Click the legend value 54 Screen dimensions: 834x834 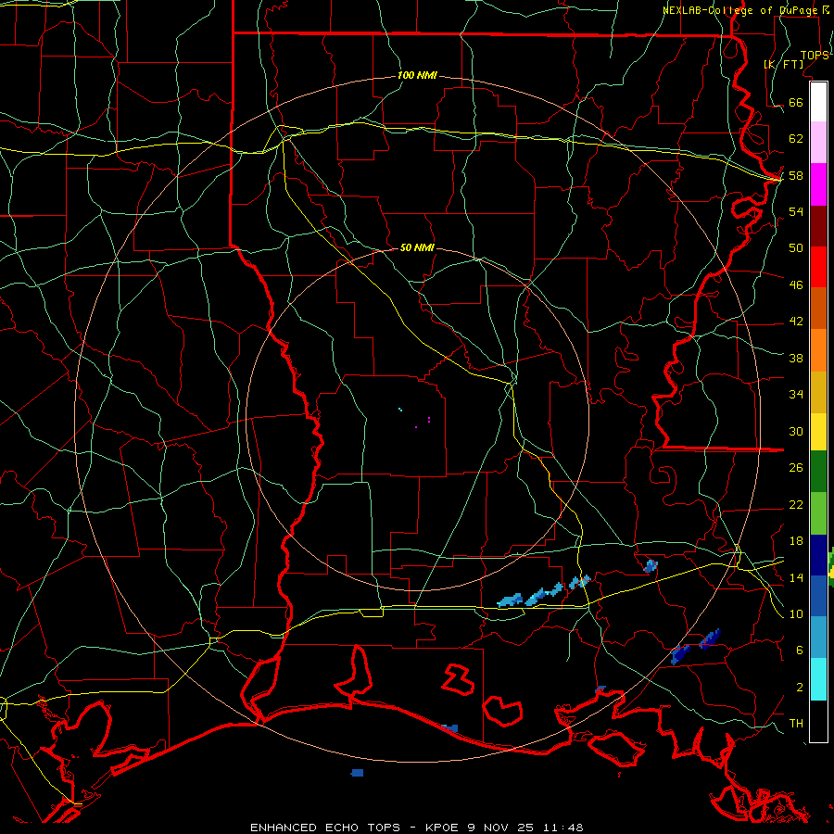click(x=796, y=211)
